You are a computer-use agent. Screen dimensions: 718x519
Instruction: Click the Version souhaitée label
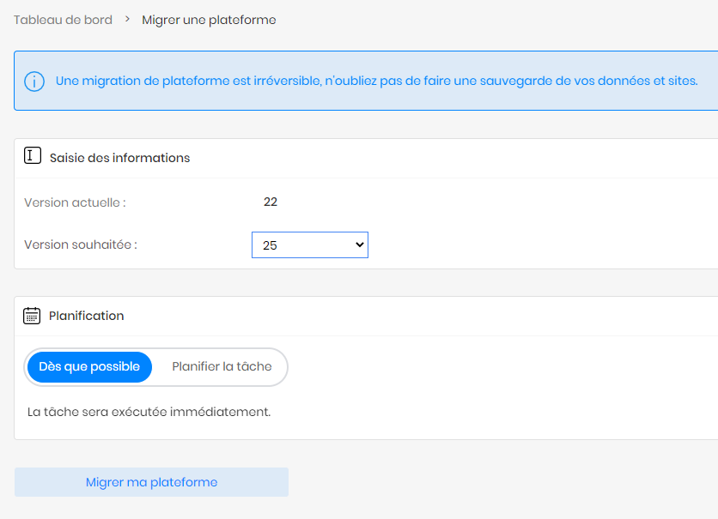click(x=81, y=244)
